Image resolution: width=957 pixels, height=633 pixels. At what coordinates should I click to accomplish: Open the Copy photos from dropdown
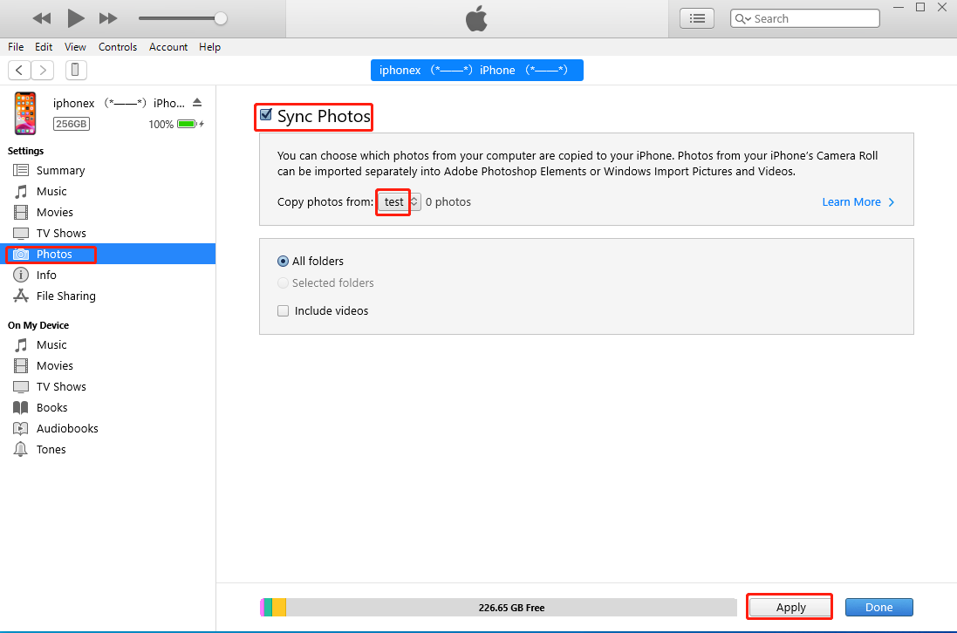click(x=400, y=202)
